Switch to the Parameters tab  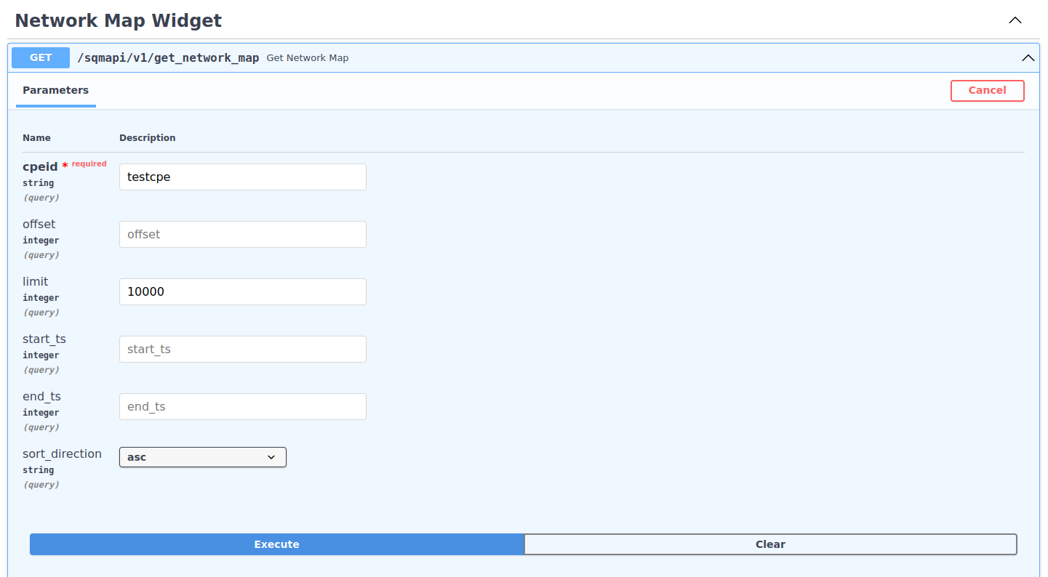tap(55, 90)
